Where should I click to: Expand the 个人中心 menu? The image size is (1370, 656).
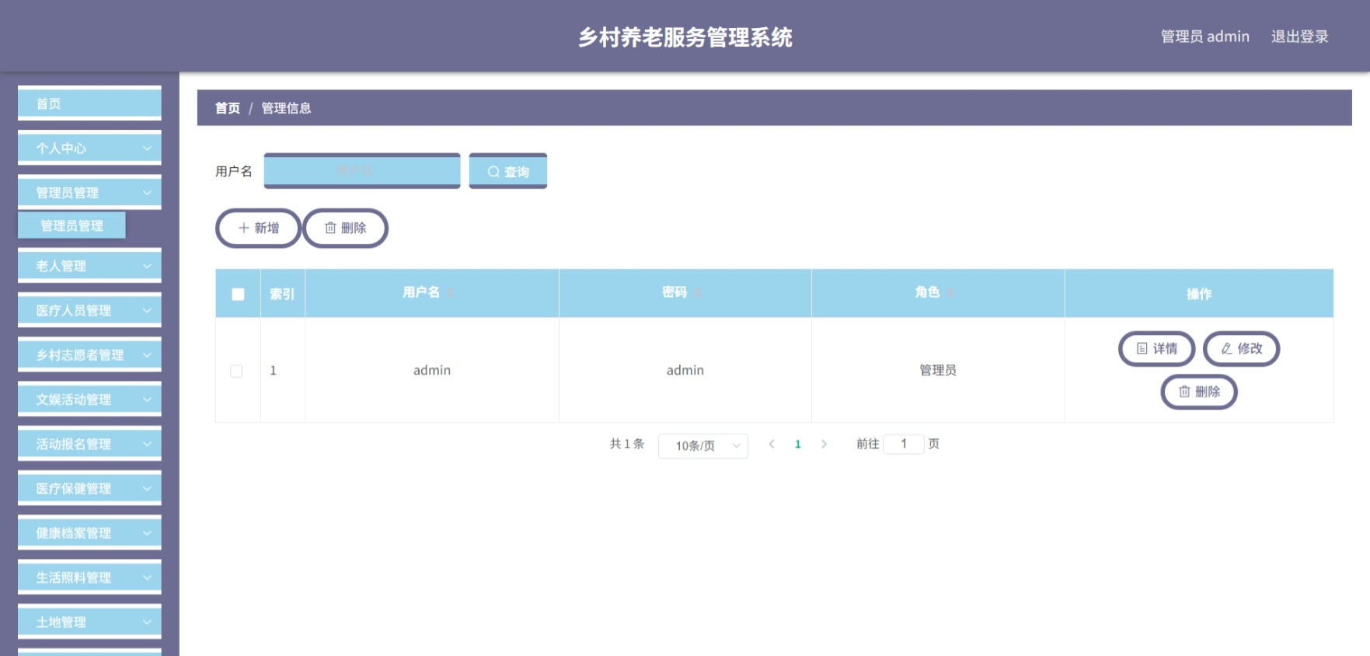coord(89,148)
